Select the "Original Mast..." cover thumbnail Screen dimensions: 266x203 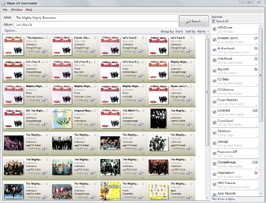click(62, 119)
